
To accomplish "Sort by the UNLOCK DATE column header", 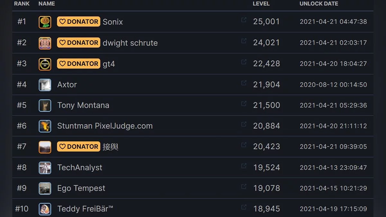I will pos(319,4).
